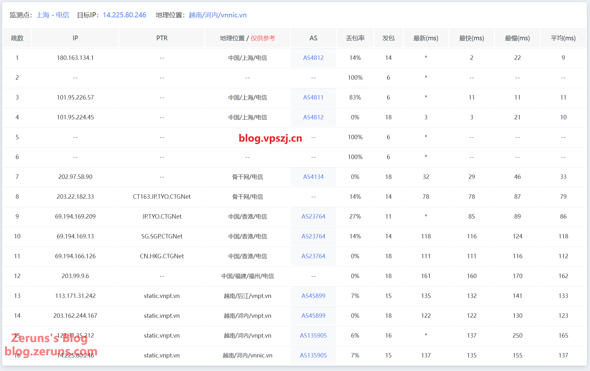Click AS23764 link in SG.SGP.CTGNet row
Viewport: 590px width, 371px height.
coord(313,236)
